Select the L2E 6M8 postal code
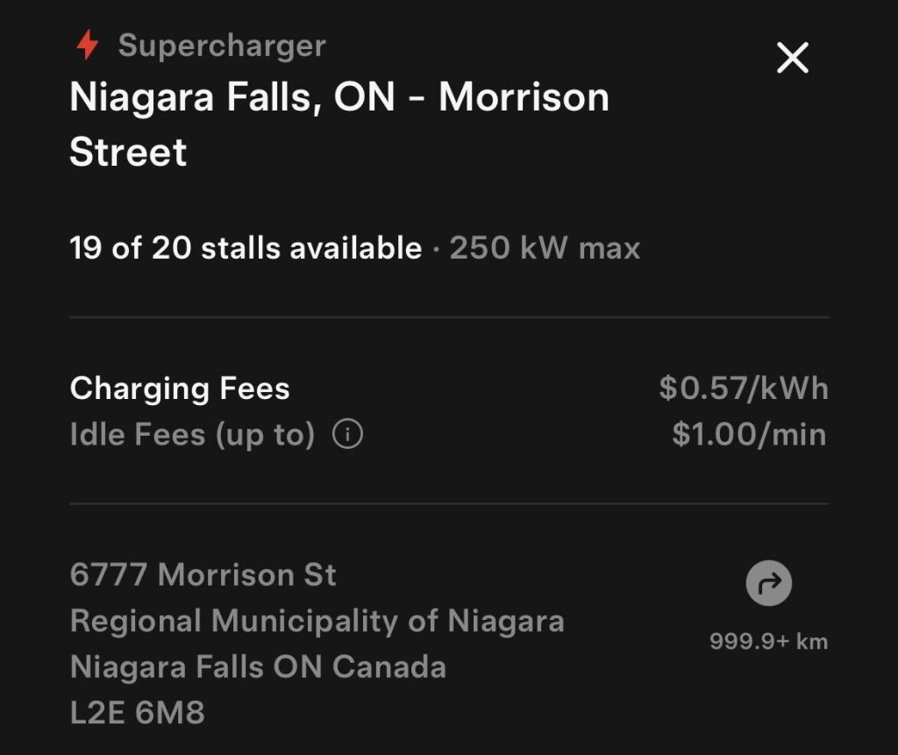Screen dimensions: 898x755 [x=137, y=713]
